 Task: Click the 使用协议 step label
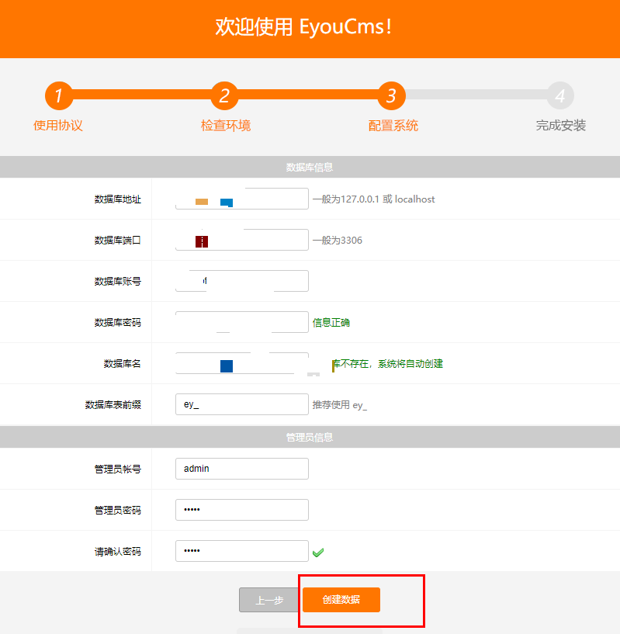click(x=58, y=126)
